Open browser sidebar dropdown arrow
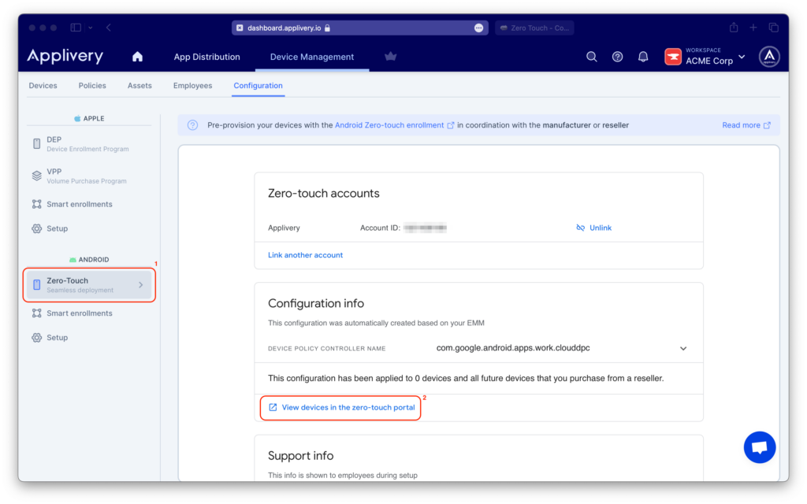 point(90,28)
